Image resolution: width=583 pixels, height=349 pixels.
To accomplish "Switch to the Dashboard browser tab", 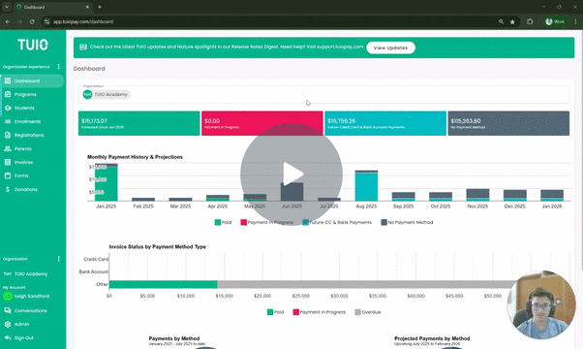I will [53, 7].
